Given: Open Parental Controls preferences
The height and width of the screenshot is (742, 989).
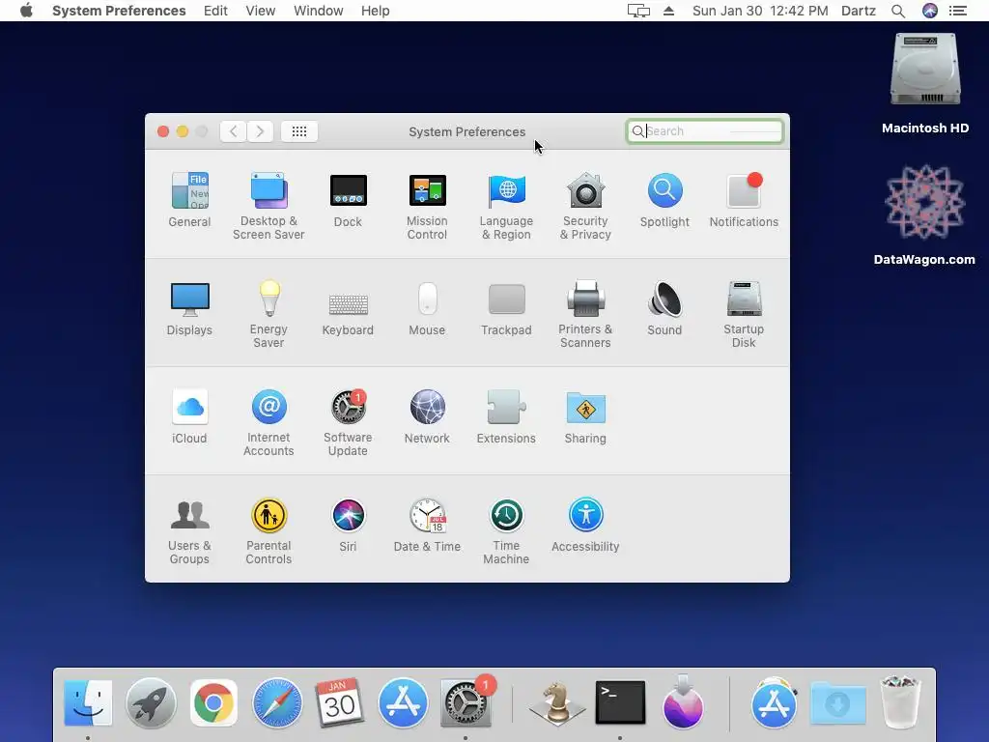Looking at the screenshot, I should coord(268,531).
